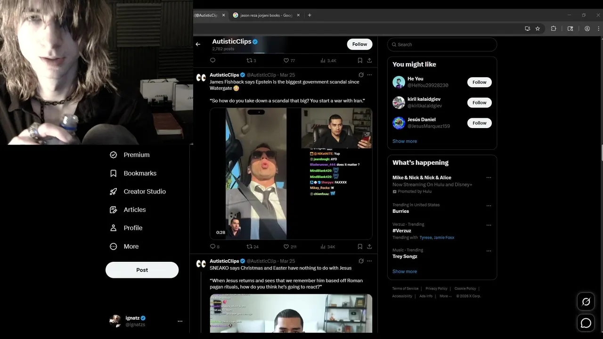Share the James Fishback post
This screenshot has height=339, width=603.
tap(369, 246)
